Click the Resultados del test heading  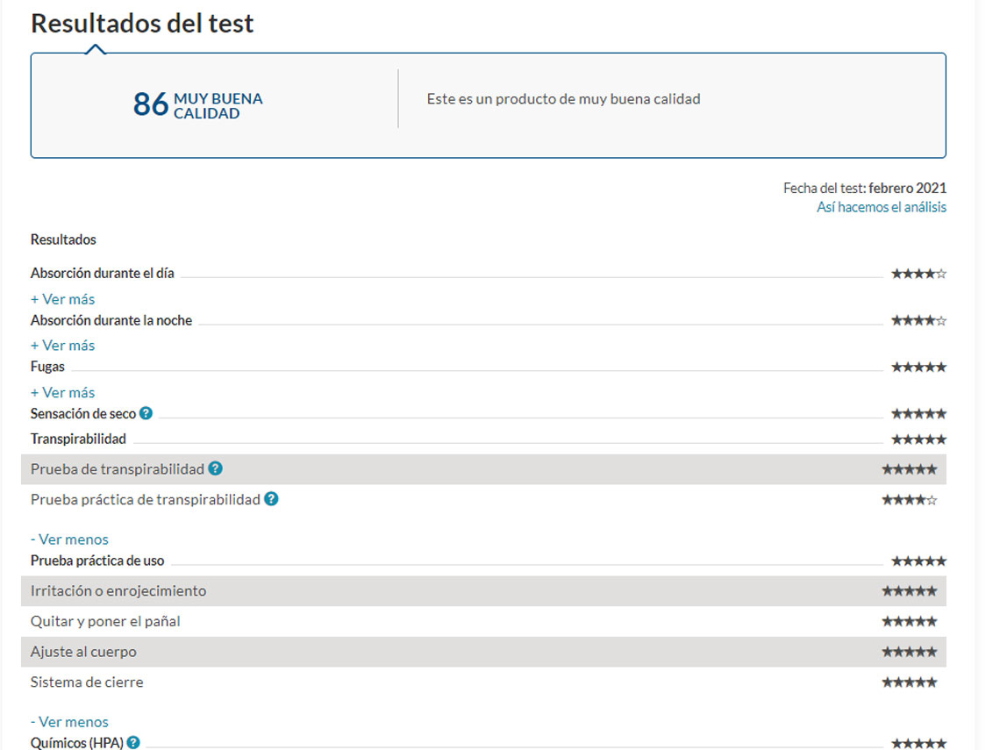click(x=142, y=24)
